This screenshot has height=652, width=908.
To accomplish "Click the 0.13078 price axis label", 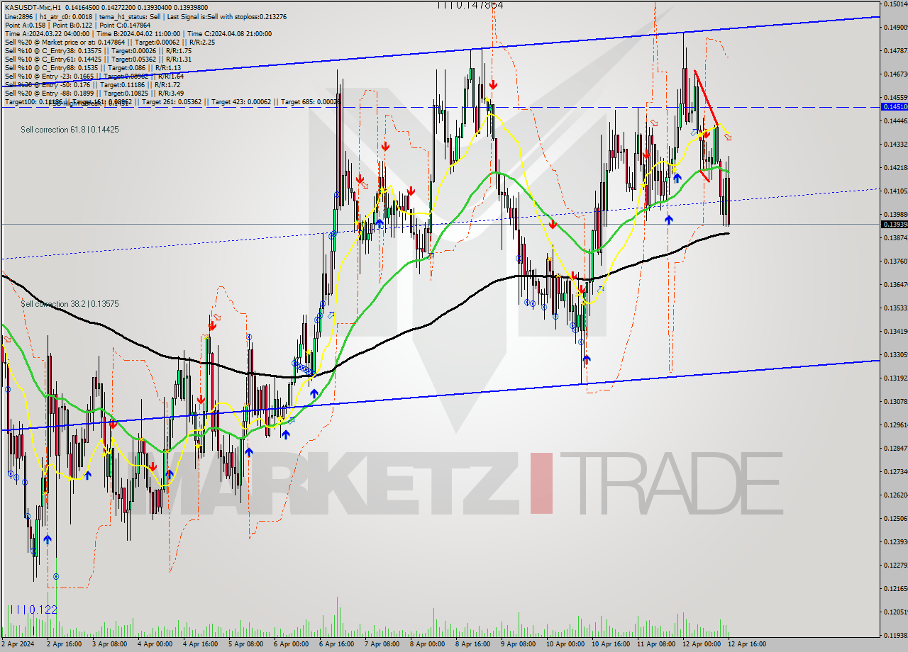I will coord(895,401).
